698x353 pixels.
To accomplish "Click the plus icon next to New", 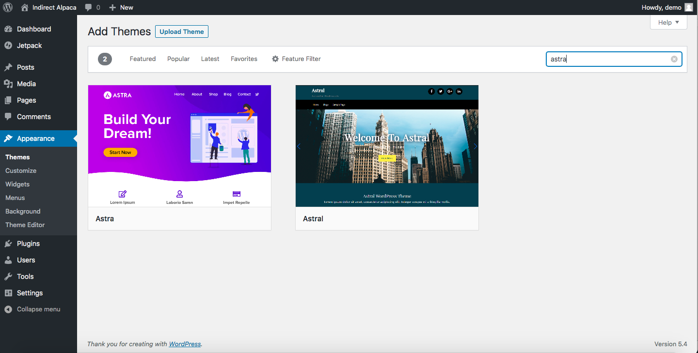I will (x=112, y=7).
